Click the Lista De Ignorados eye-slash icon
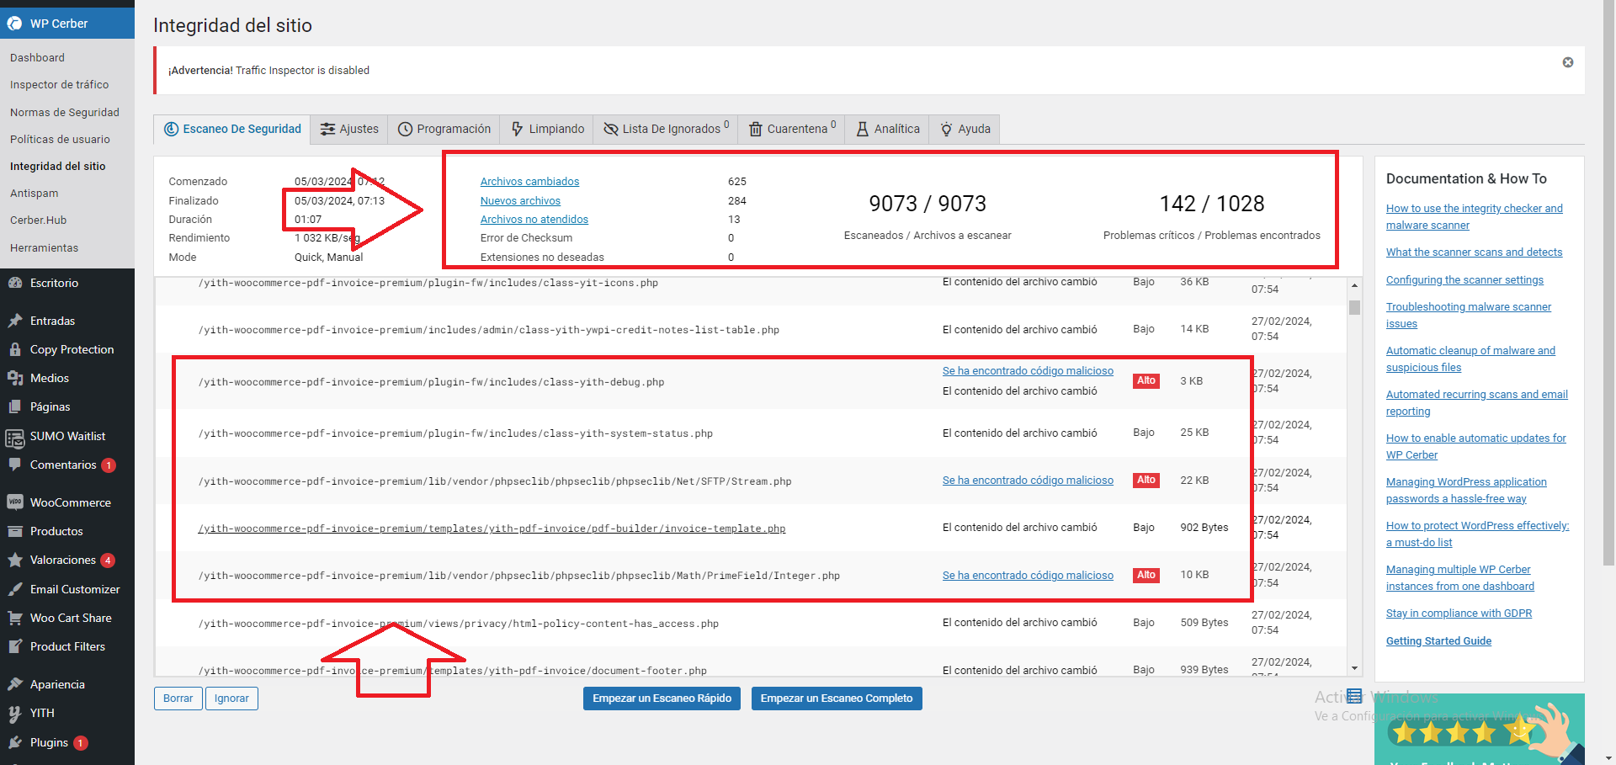This screenshot has height=765, width=1616. tap(611, 129)
